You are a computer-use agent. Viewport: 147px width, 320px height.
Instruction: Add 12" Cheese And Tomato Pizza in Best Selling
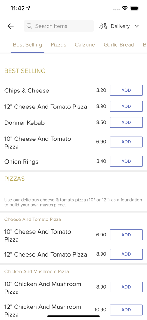tap(126, 106)
